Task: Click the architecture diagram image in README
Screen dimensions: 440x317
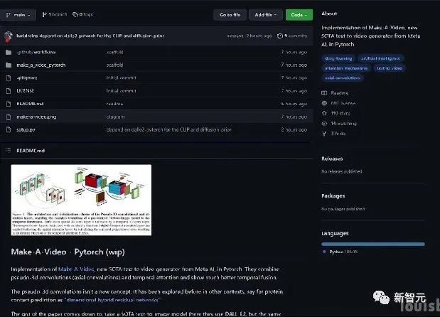Action: coord(81,200)
